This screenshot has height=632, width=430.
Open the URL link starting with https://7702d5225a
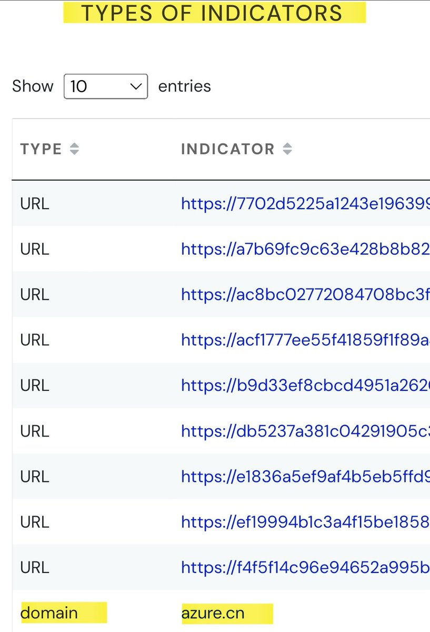[x=305, y=204]
